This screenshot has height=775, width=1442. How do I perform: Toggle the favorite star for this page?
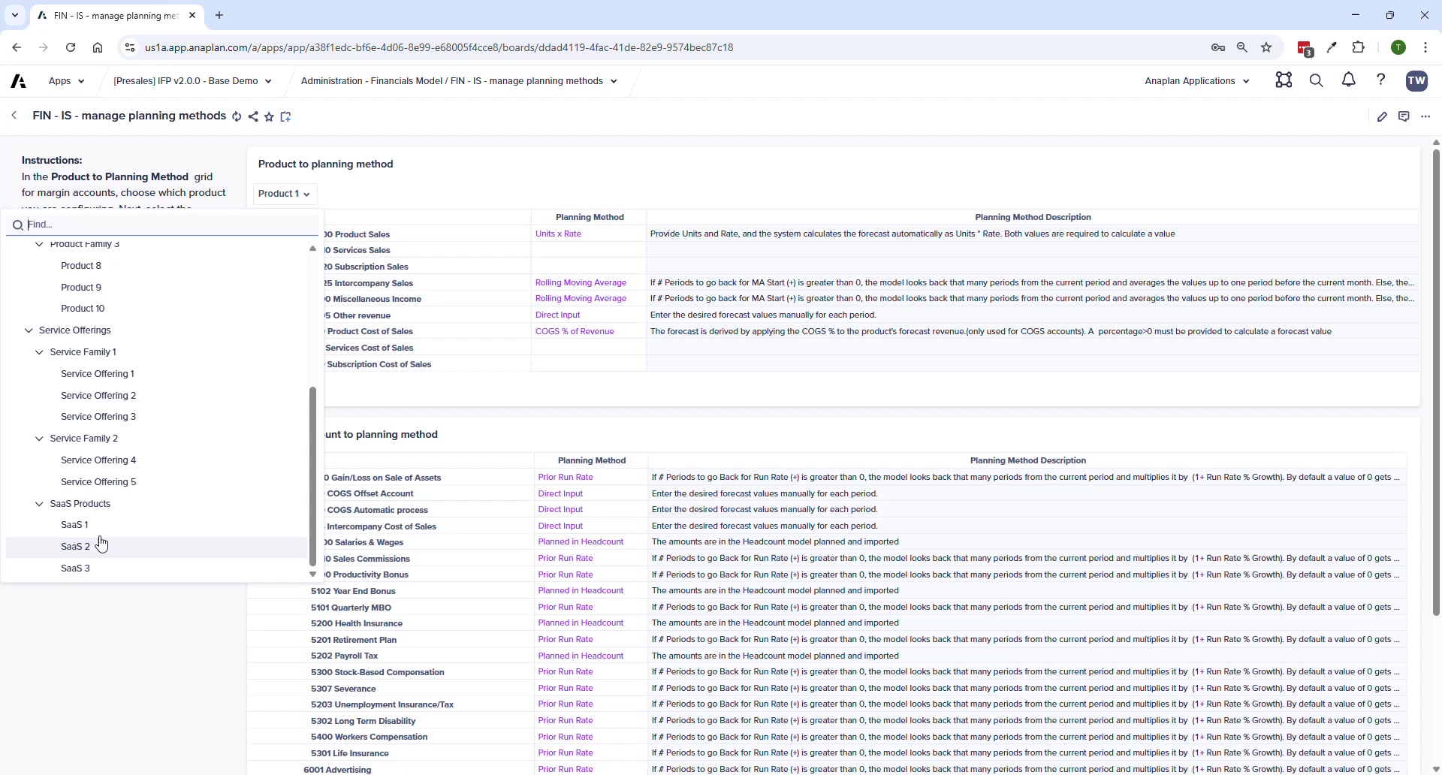coord(270,116)
